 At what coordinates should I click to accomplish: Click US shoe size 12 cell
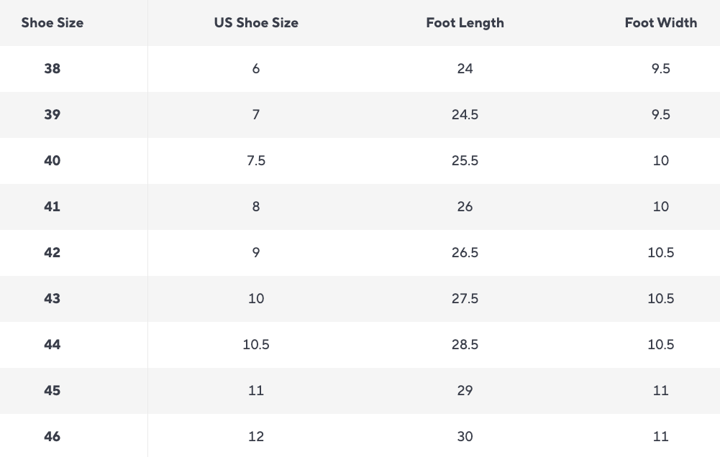click(256, 437)
